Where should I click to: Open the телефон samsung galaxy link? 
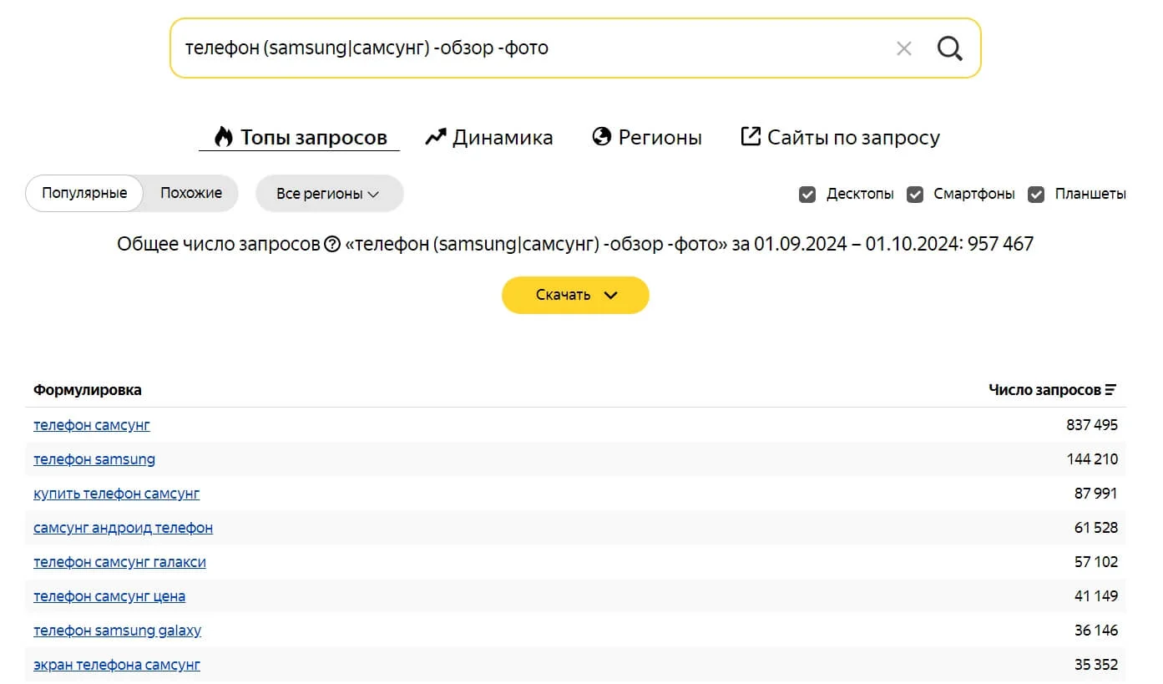pos(117,631)
